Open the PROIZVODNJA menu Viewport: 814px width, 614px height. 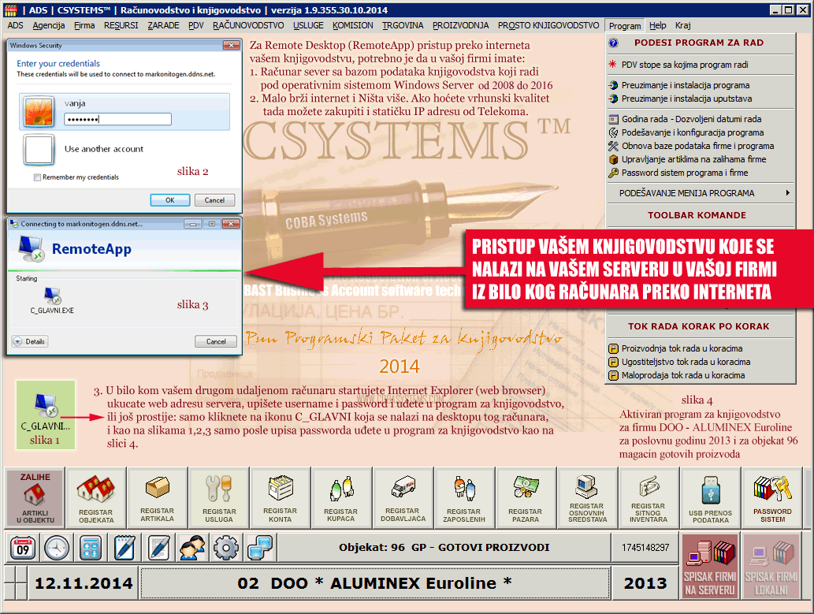click(460, 25)
